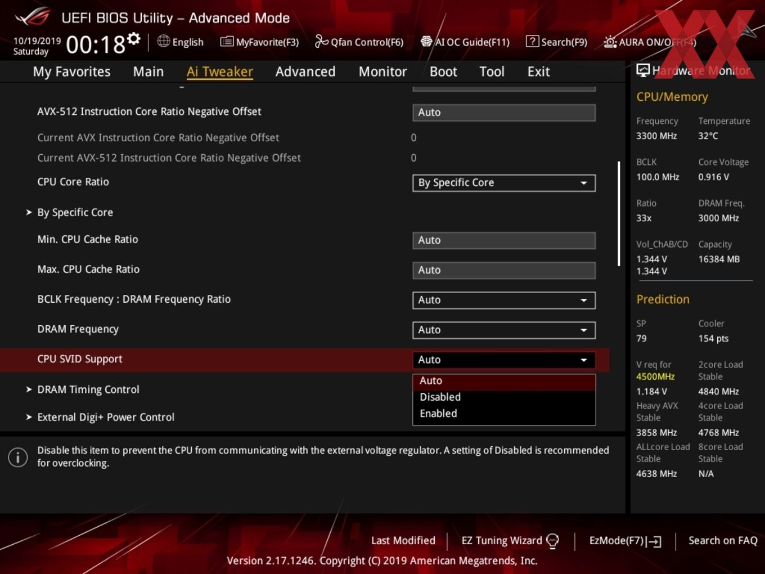Click the ROG logo
This screenshot has height=574, width=765.
[x=33, y=16]
